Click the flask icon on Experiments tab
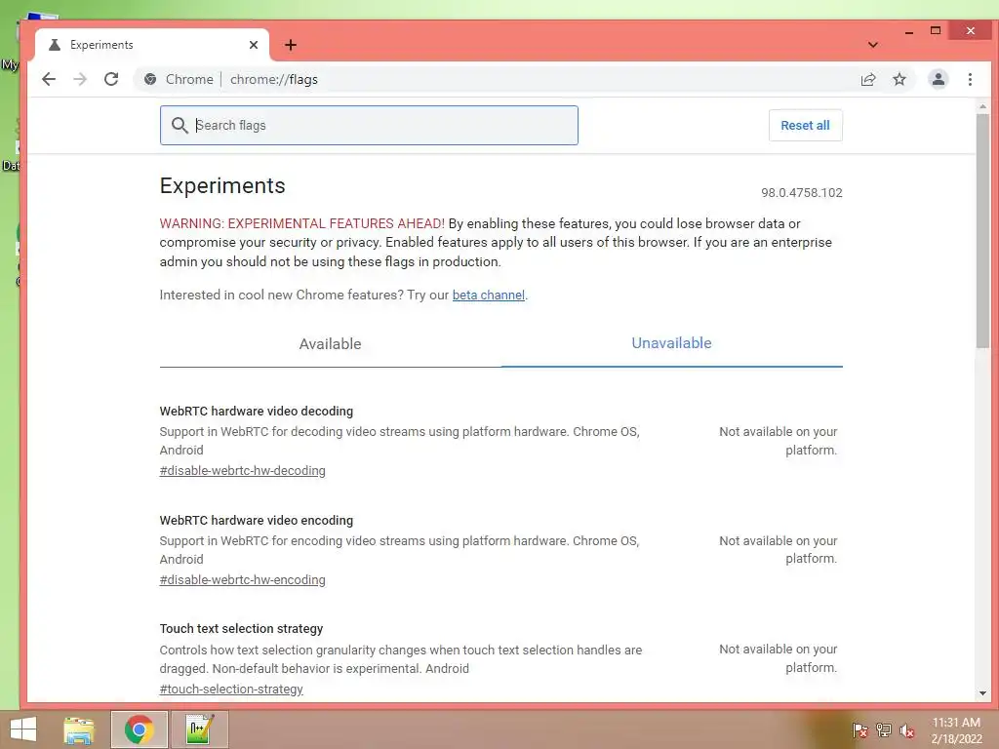The image size is (999, 749). pyautogui.click(x=55, y=45)
